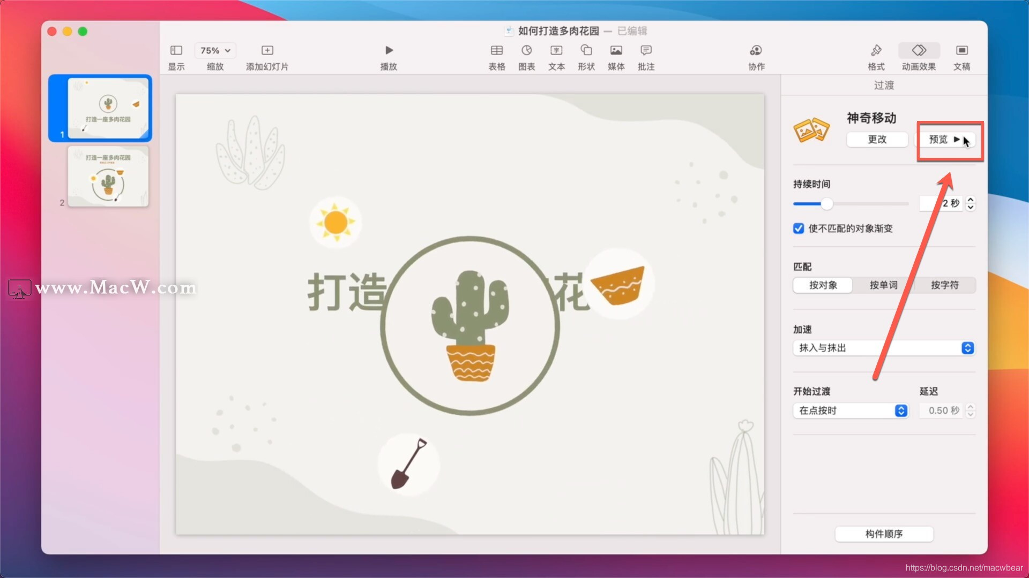Image resolution: width=1029 pixels, height=578 pixels.
Task: Switch to the Format inspector tab
Action: (x=876, y=50)
